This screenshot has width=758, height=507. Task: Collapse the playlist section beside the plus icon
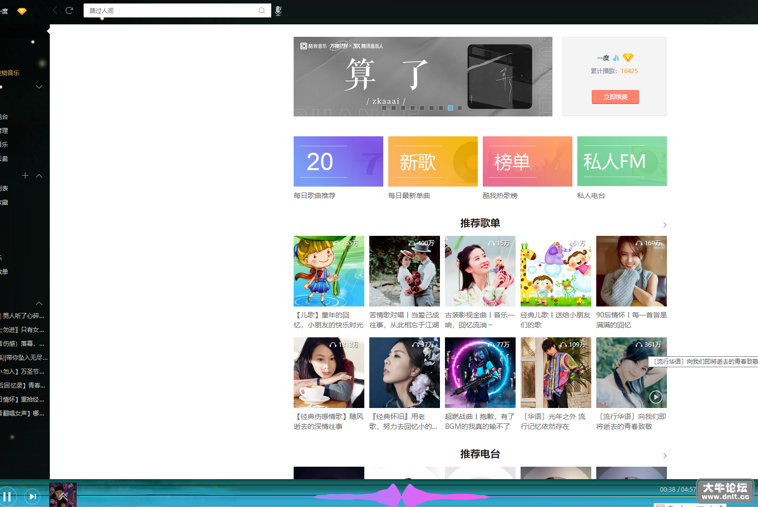coord(39,176)
